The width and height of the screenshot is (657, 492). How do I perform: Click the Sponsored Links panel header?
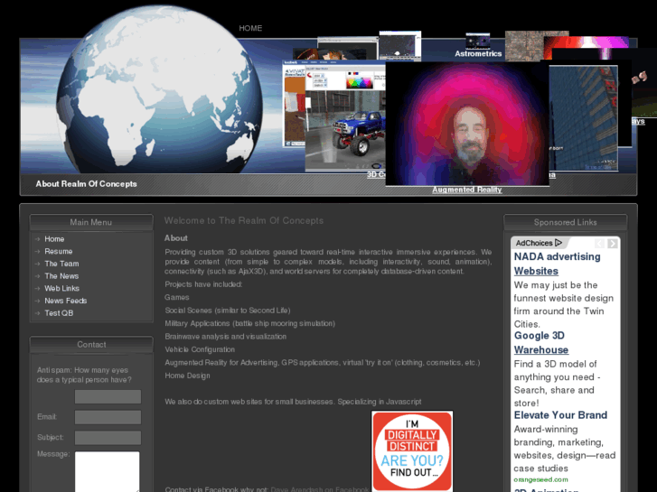(565, 222)
